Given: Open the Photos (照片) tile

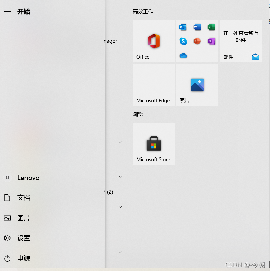Looking at the screenshot, I should click(x=197, y=85).
